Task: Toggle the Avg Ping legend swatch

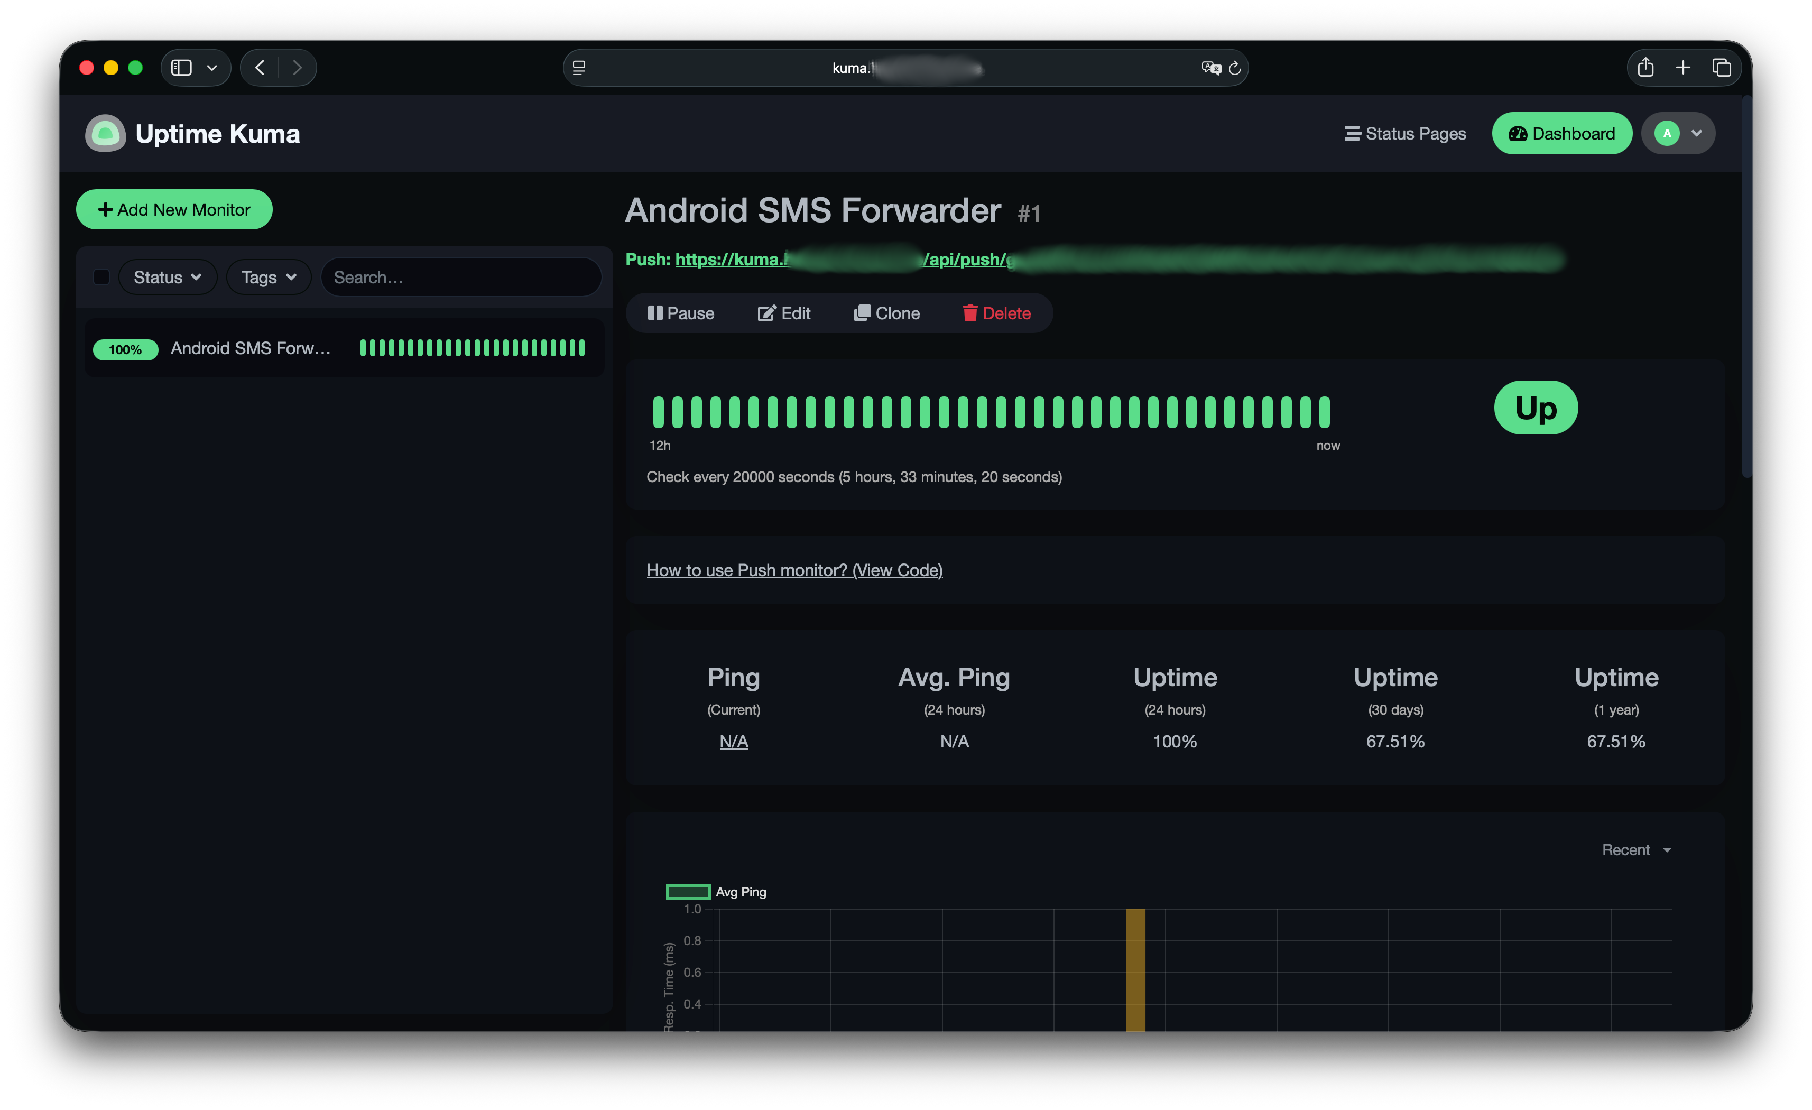Action: 688,892
